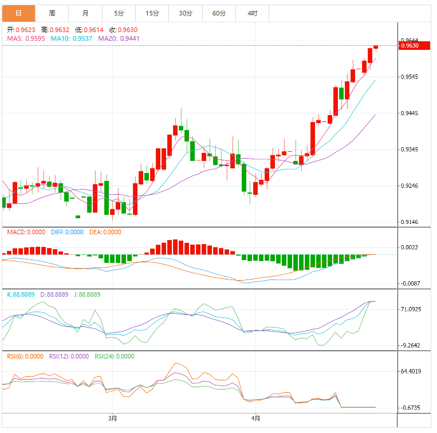Click the K value in KDJ panel

point(21,294)
